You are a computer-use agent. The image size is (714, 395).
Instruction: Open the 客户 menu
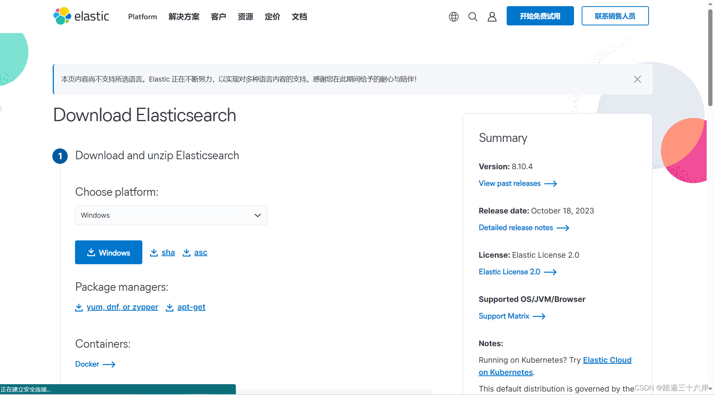coord(219,17)
